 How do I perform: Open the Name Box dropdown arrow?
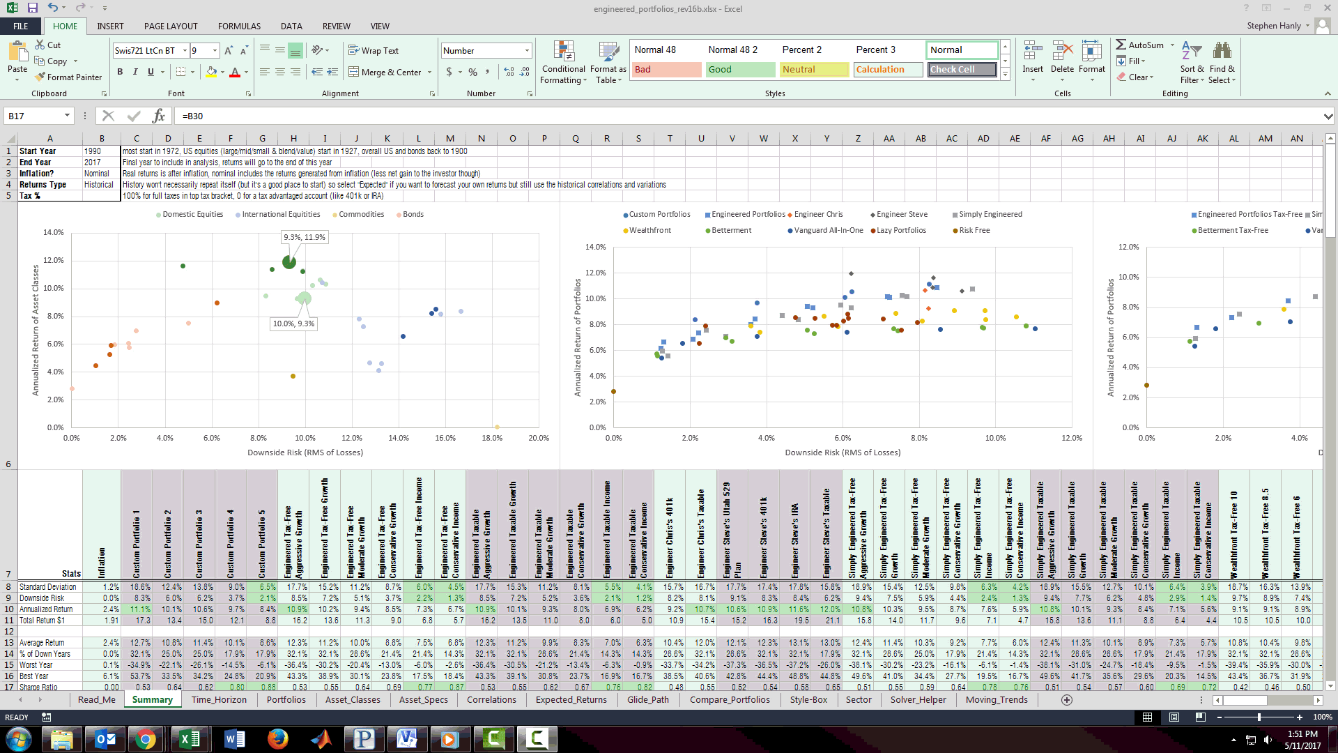67,116
